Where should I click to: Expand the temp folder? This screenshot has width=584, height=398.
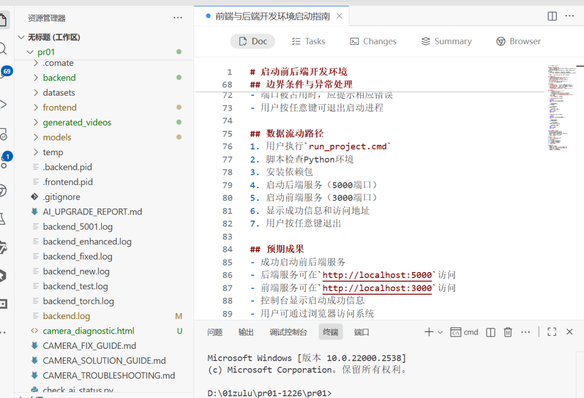click(x=104, y=152)
